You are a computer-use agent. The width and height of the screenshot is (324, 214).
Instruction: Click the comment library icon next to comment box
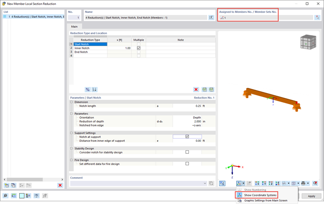click(x=211, y=183)
